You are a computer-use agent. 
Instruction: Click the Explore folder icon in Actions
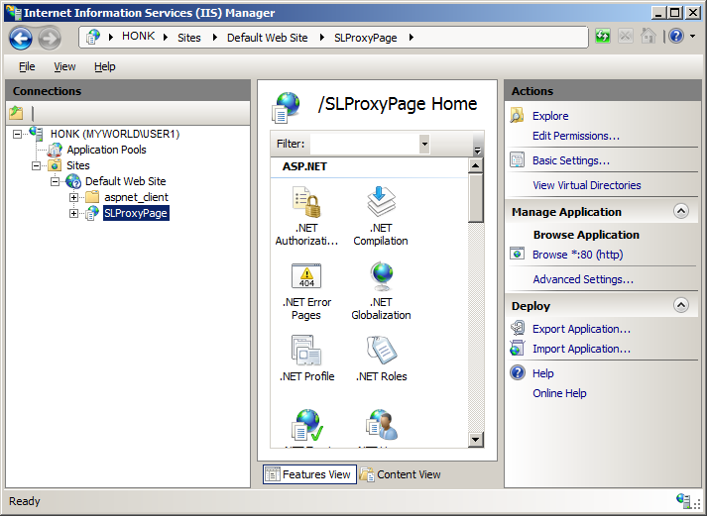518,115
